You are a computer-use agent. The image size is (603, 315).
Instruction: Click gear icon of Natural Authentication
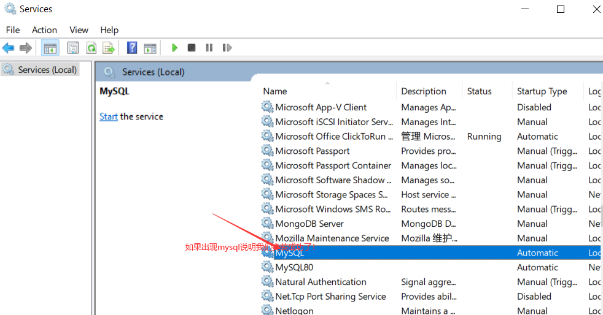267,282
